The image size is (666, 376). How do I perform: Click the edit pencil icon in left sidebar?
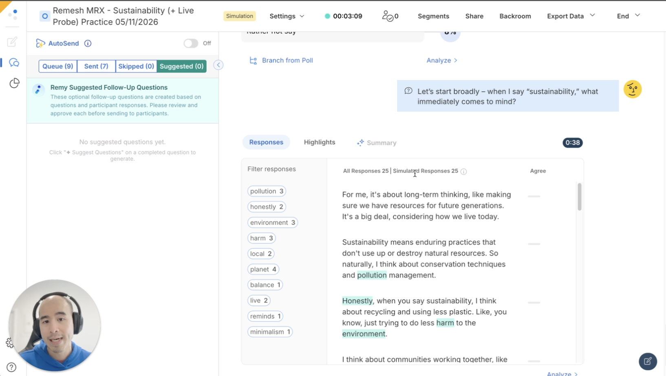point(12,42)
